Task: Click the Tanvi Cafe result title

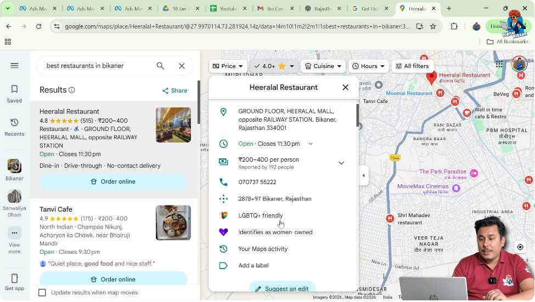Action: (56, 209)
